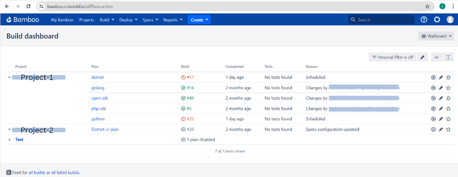Favourite the dotnet plan star
The height and width of the screenshot is (177, 458).
coord(448,78)
